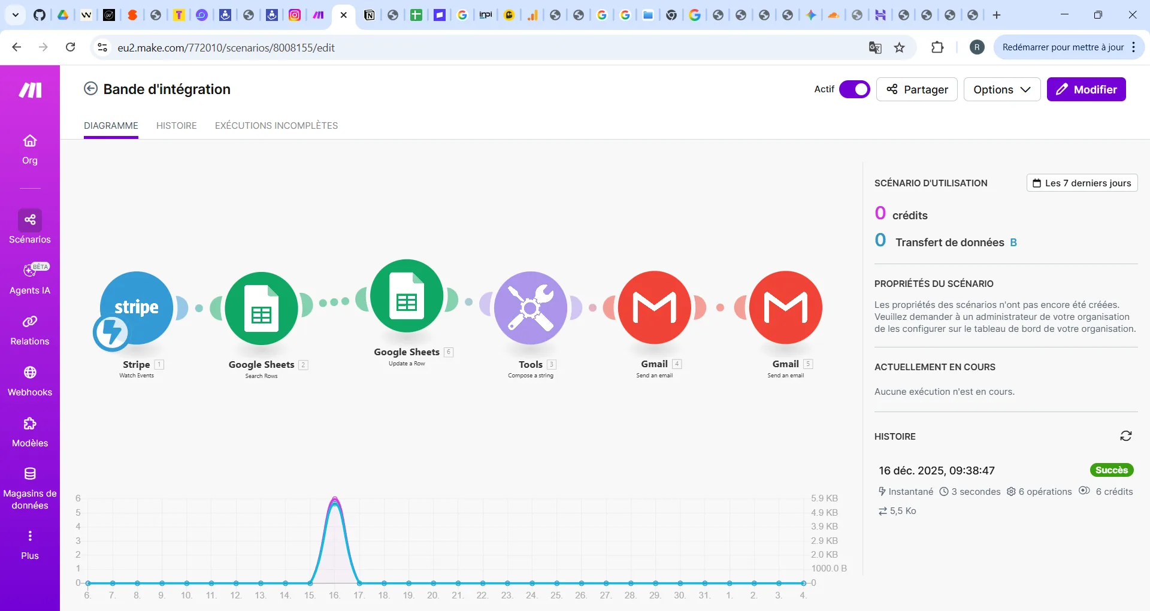Open Agents IA beta section
This screenshot has width=1150, height=611.
click(x=30, y=279)
